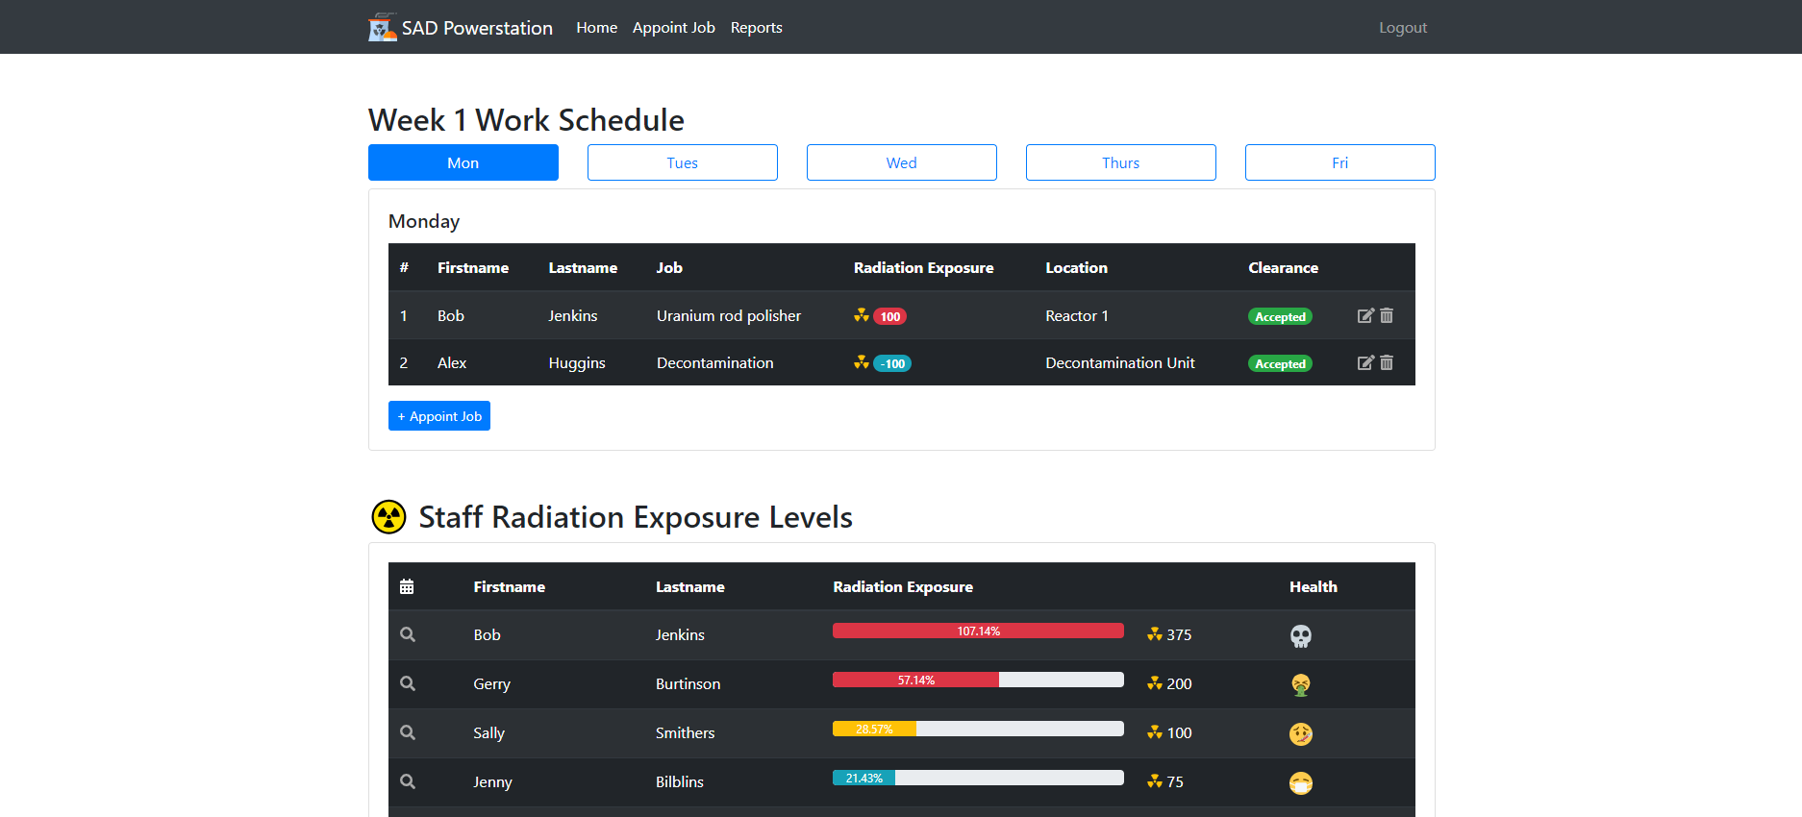Show the Thurs work schedule

tap(1120, 162)
